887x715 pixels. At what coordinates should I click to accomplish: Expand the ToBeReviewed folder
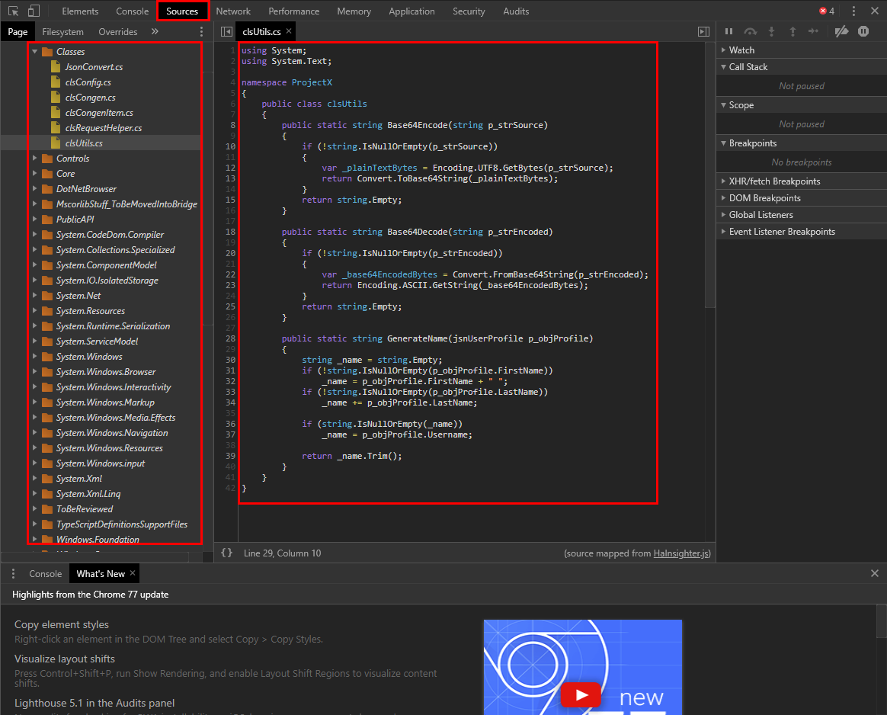click(x=35, y=509)
